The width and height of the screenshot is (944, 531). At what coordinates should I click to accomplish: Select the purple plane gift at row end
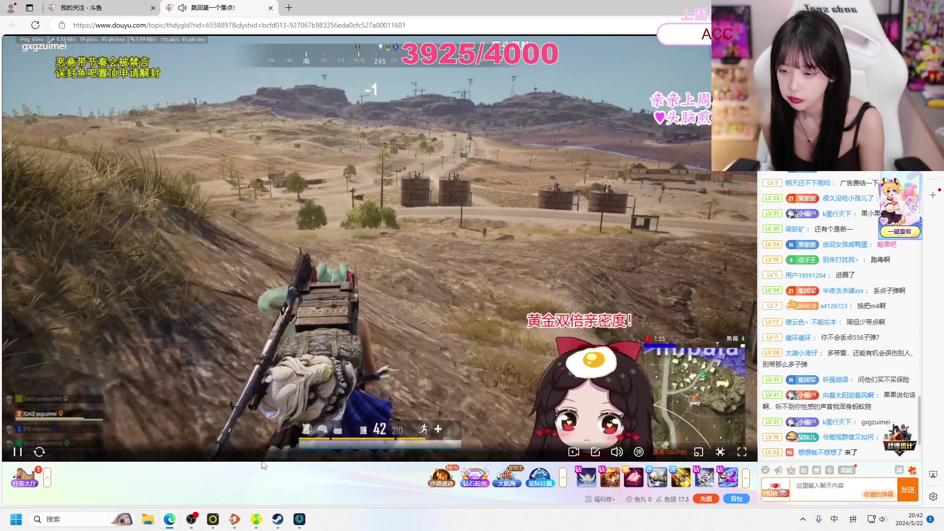[x=728, y=477]
